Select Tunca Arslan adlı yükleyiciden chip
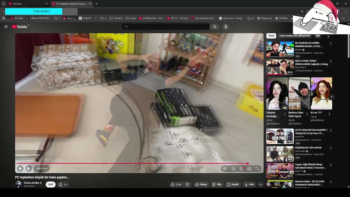350x197 pixels. point(295,36)
